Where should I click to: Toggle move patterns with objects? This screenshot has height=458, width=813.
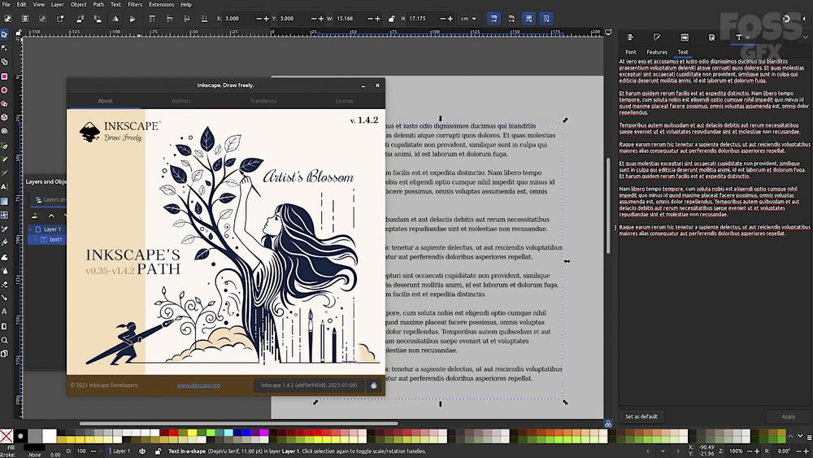pyautogui.click(x=546, y=19)
